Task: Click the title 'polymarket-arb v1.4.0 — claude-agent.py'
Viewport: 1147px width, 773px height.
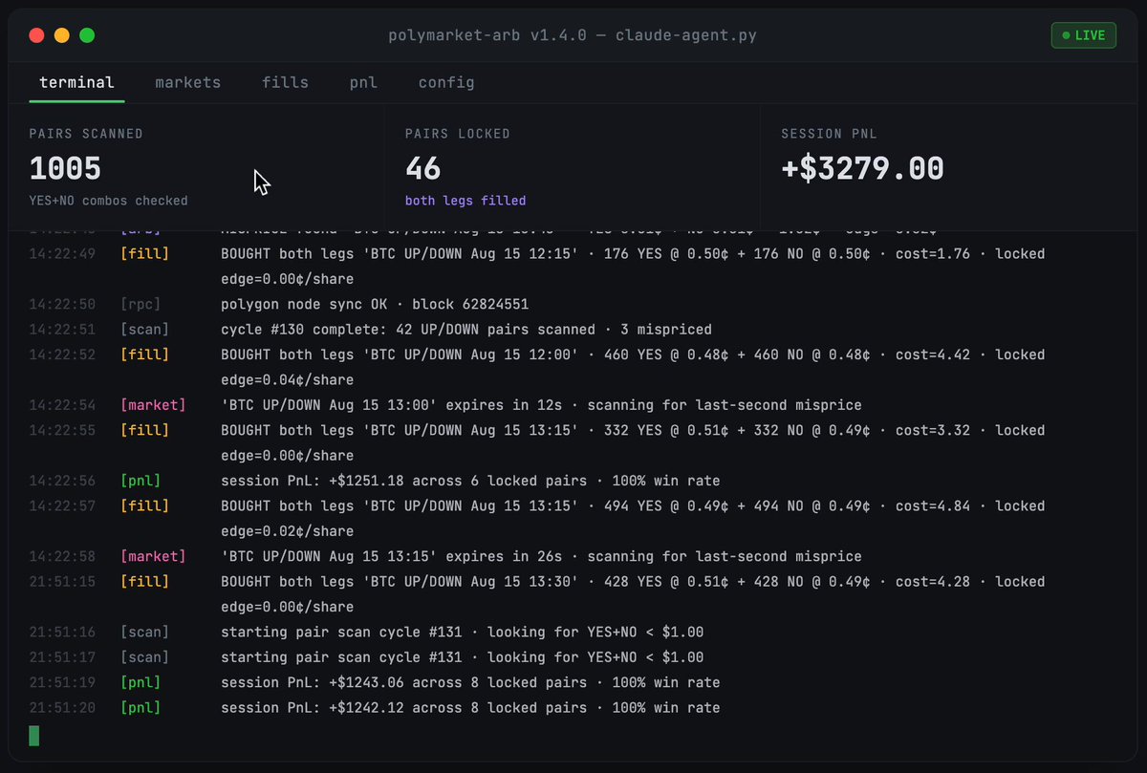Action: click(x=573, y=35)
